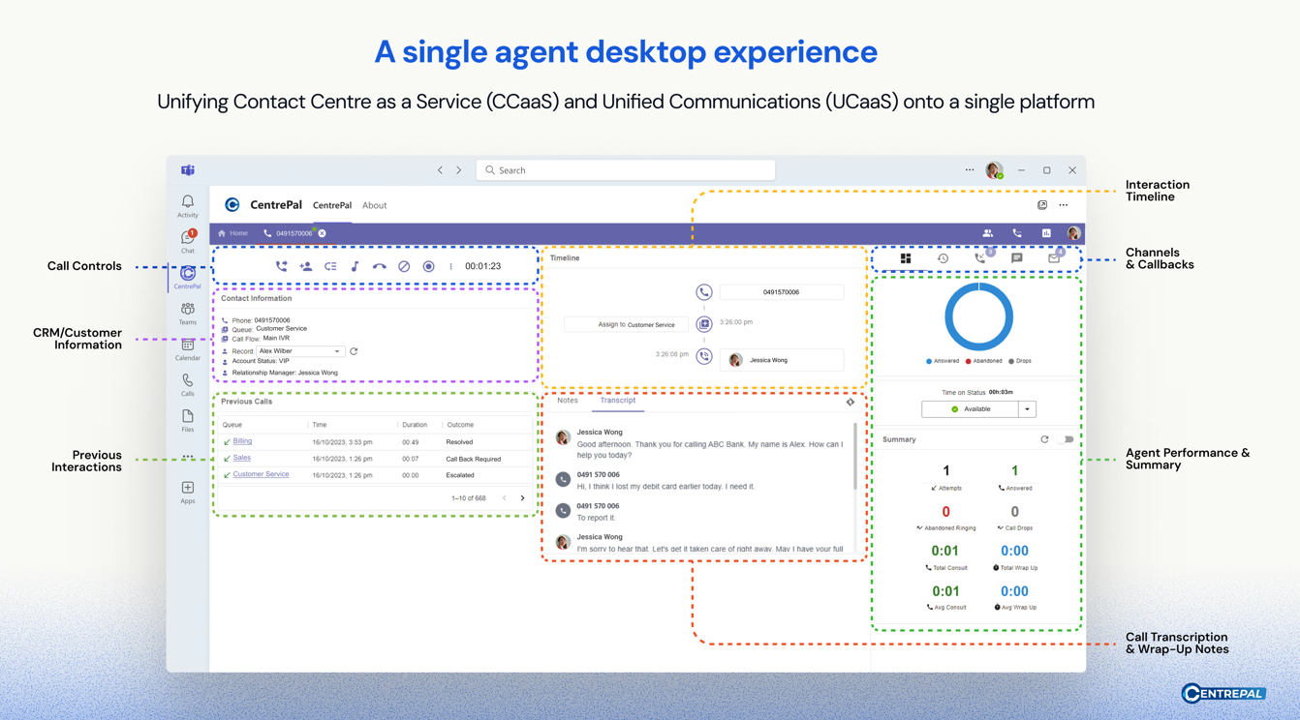The image size is (1300, 720).
Task: Click the Jessica Wong timeline entry
Action: pyautogui.click(x=782, y=360)
